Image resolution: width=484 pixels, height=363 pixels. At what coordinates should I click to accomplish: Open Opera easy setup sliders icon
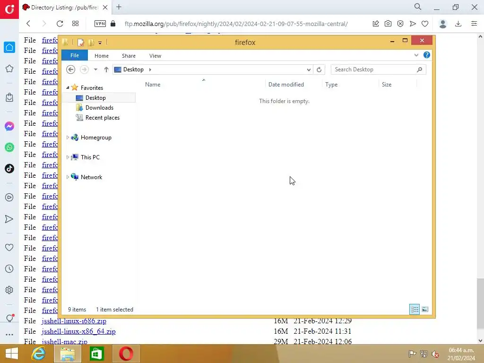tap(474, 24)
